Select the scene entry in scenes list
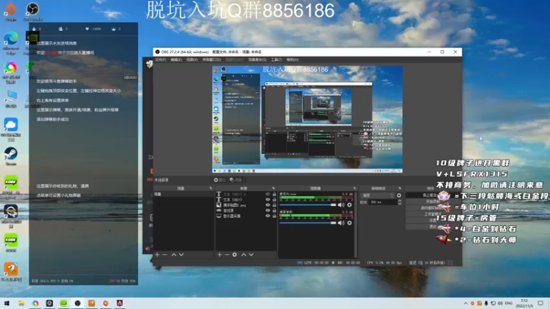Image resolution: width=550 pixels, height=309 pixels. tap(184, 194)
